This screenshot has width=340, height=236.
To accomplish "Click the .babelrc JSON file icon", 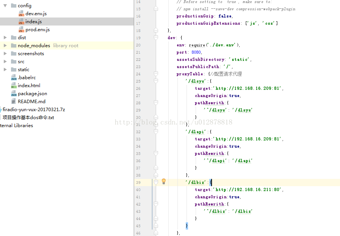I will (14, 78).
